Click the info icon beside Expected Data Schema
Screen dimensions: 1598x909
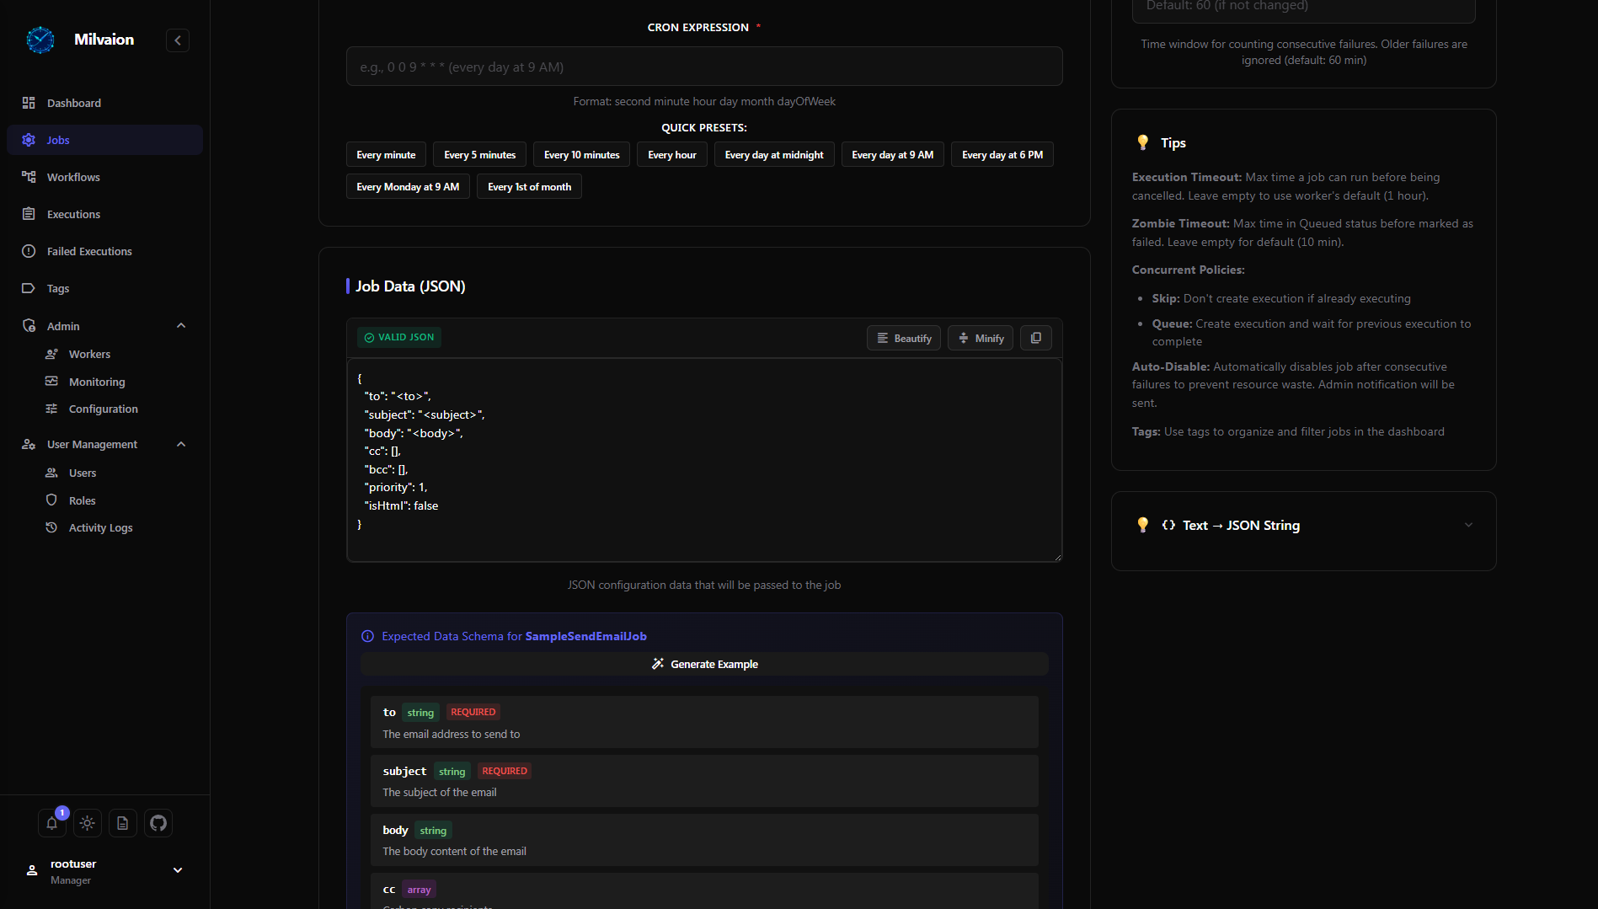pos(367,637)
